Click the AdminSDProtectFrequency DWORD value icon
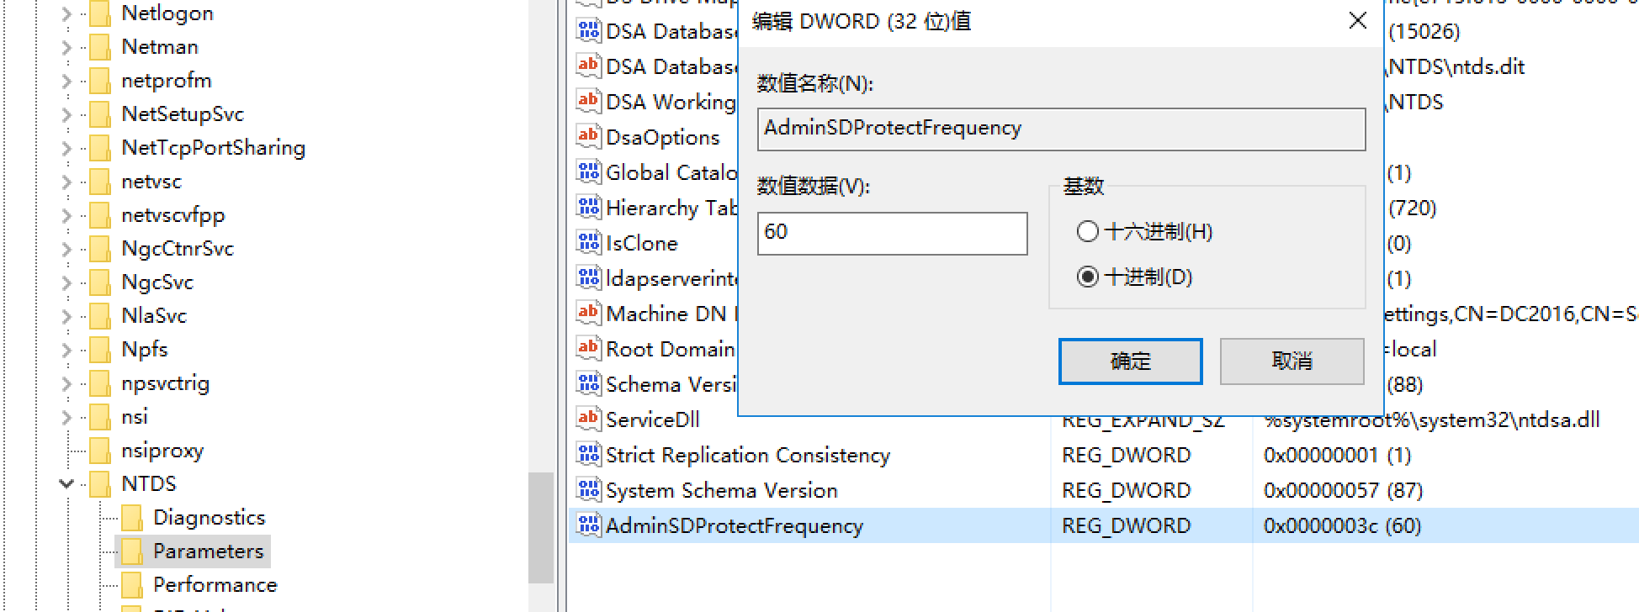 [x=588, y=525]
